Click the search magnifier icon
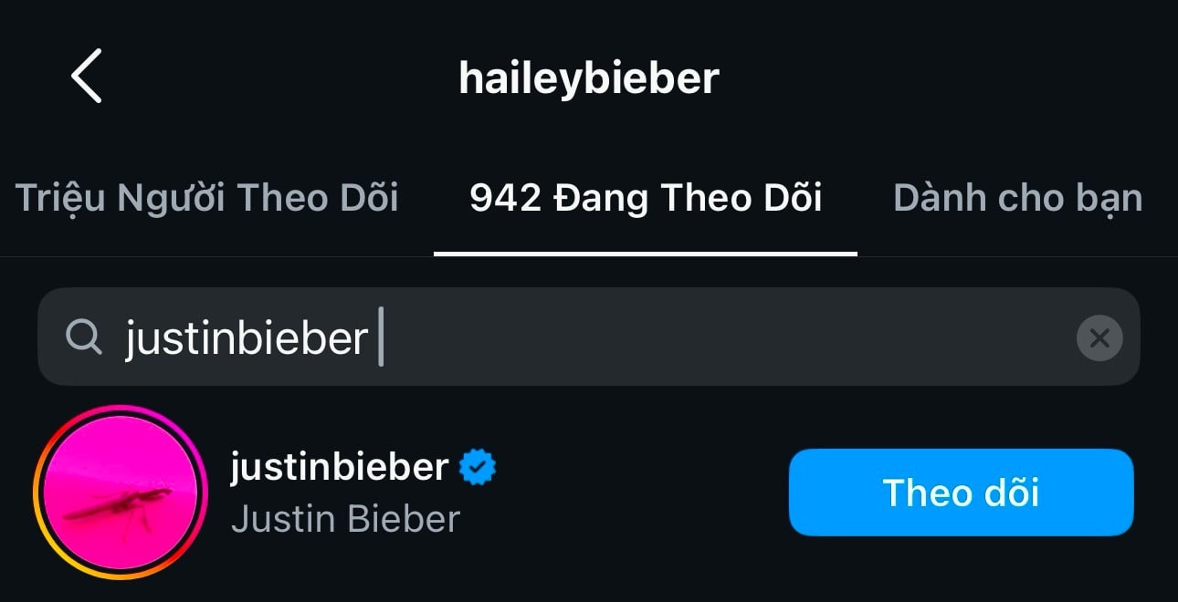Screen dimensions: 1178x602 (84, 337)
